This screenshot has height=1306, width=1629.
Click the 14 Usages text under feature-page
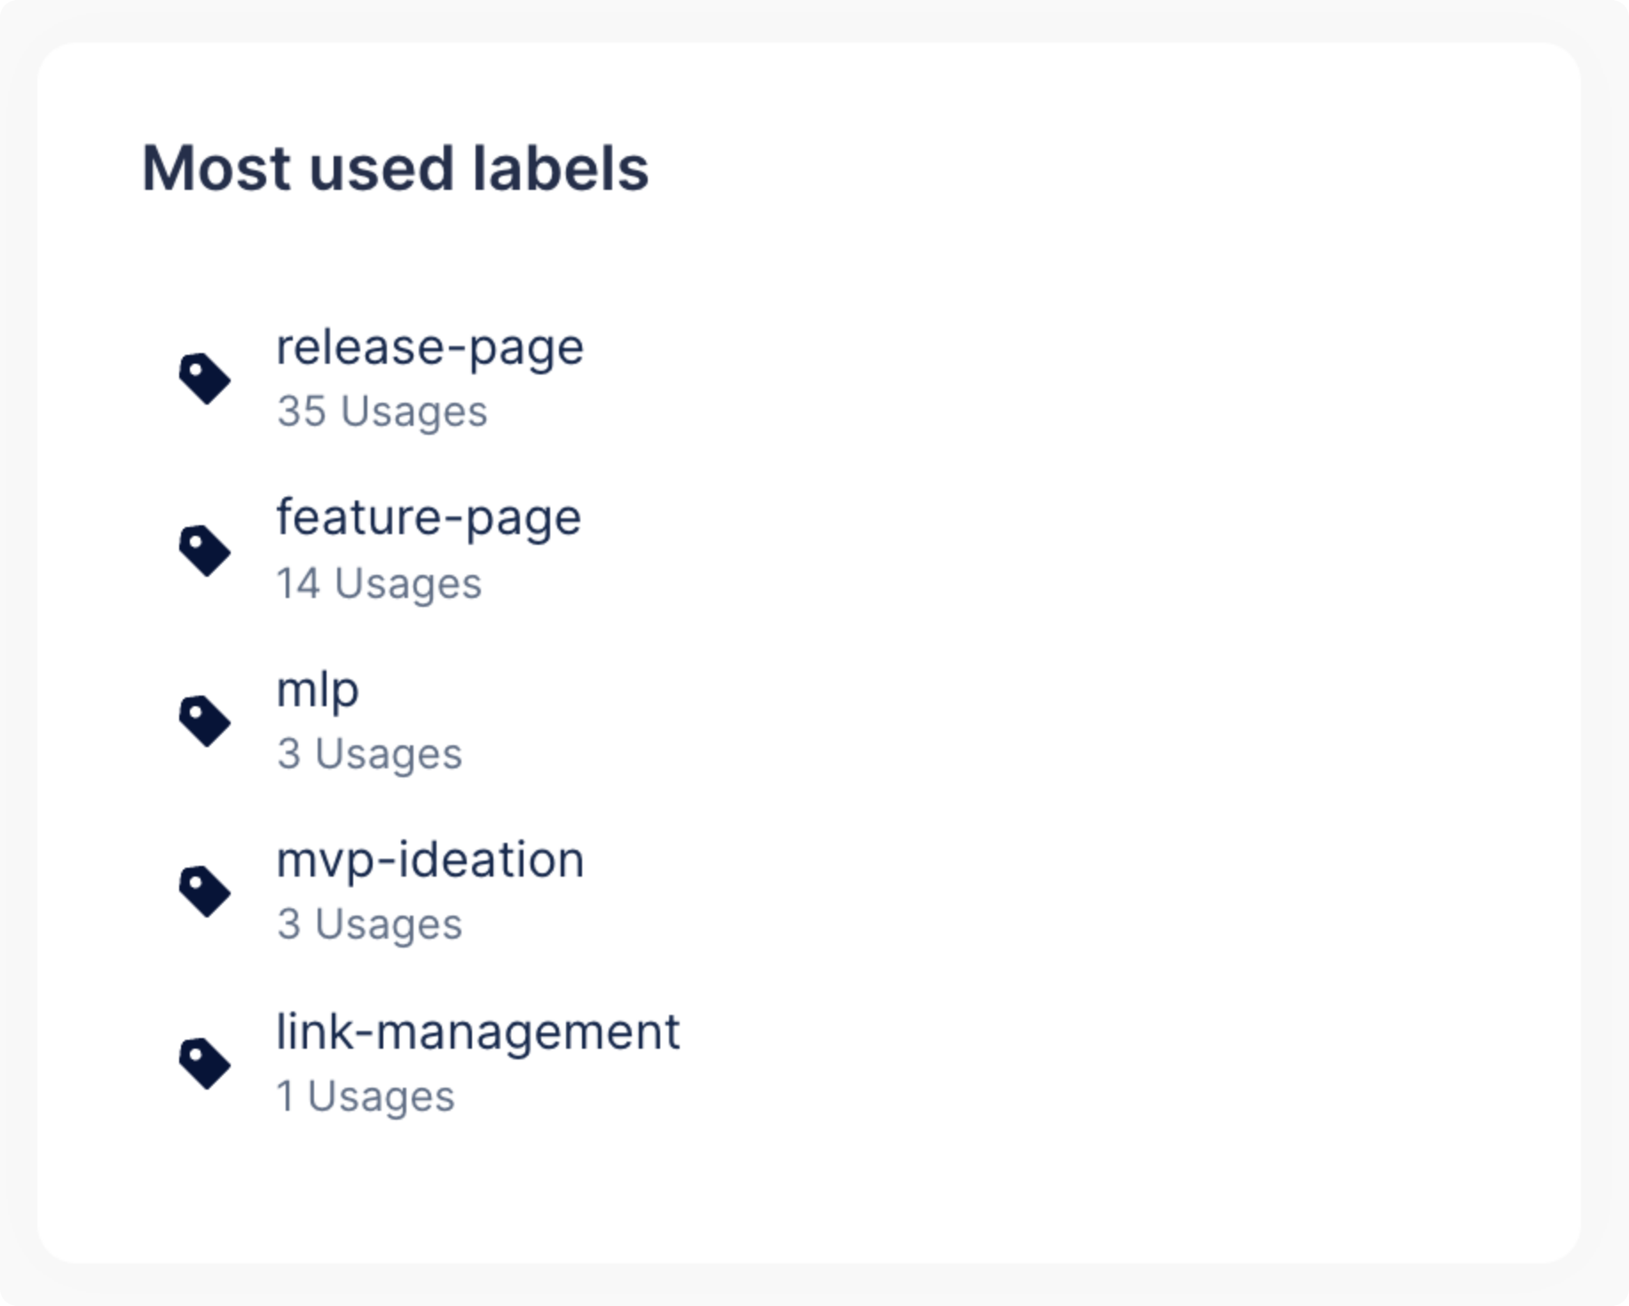(x=379, y=581)
